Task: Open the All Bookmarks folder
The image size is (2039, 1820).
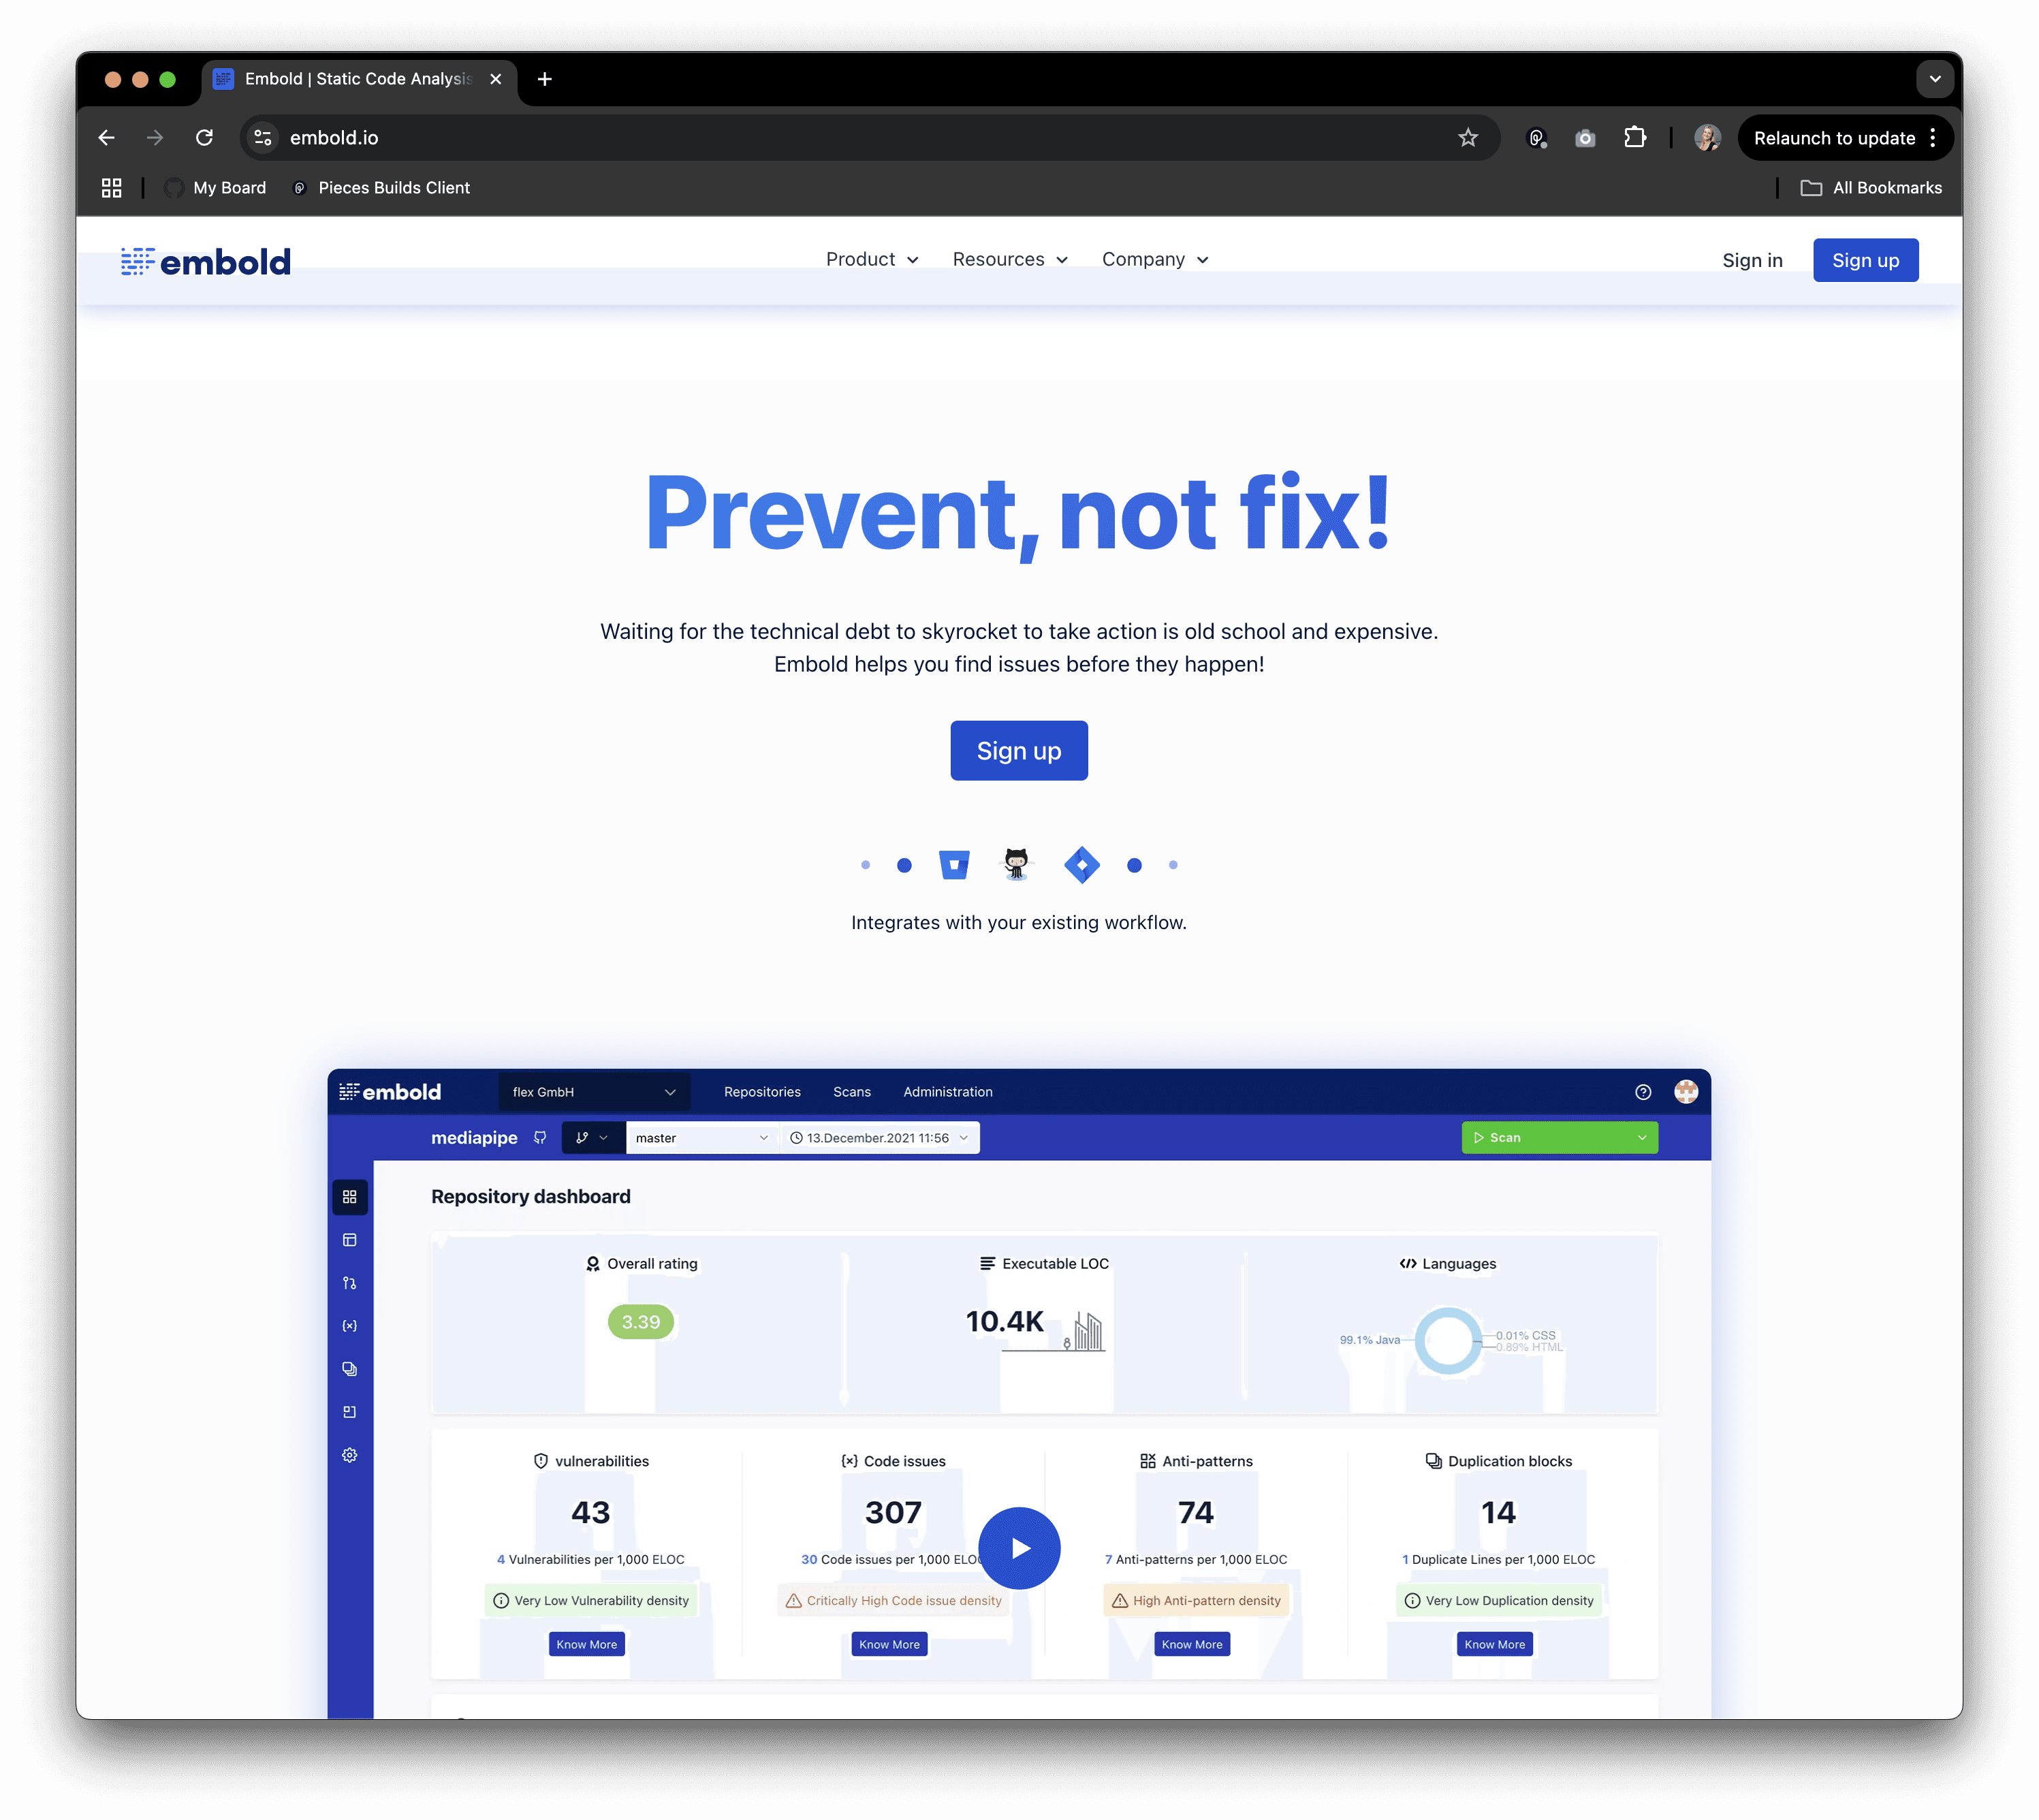Action: coord(1871,188)
